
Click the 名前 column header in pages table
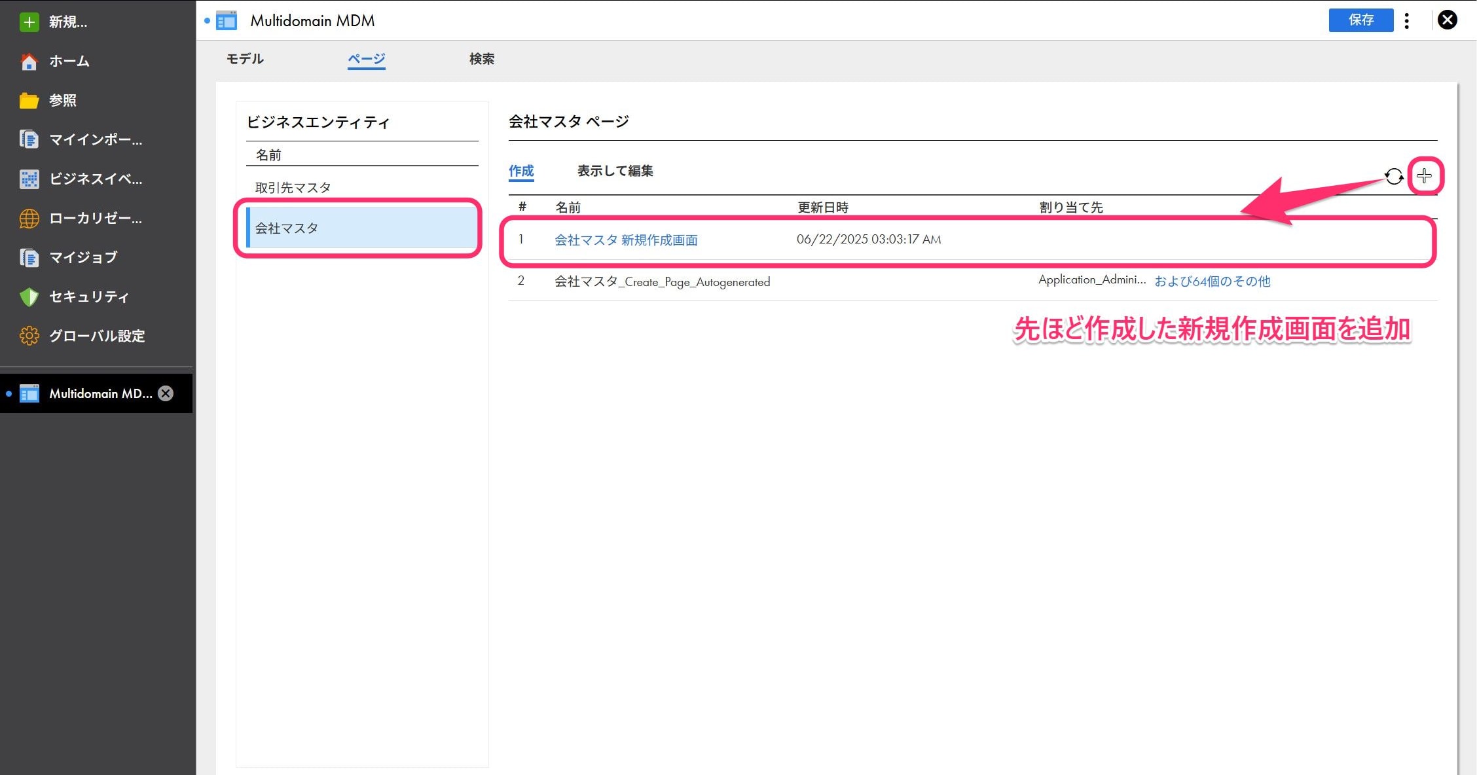click(568, 207)
